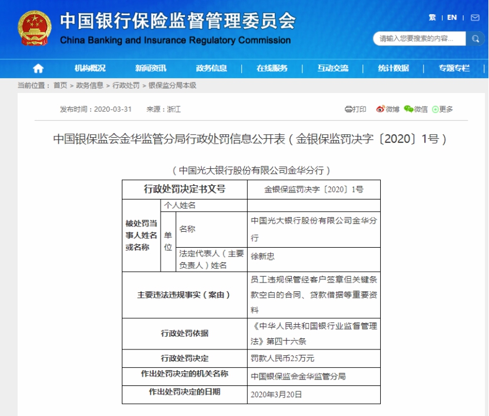Open the 政务信息 menu
Viewport: 489px width, 416px height.
(x=211, y=68)
